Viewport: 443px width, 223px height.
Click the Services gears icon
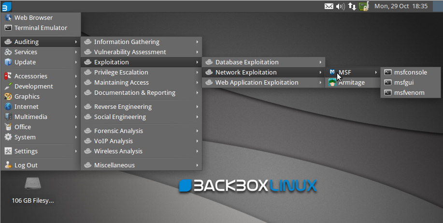click(x=8, y=52)
